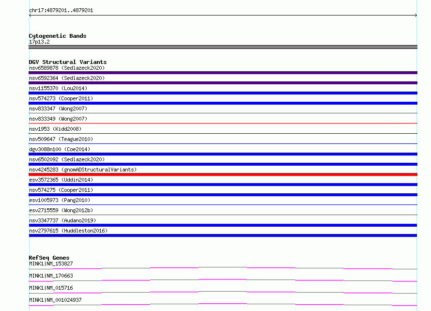Click the 17p13.2 band label
Image resolution: width=431 pixels, height=311 pixels.
tap(39, 42)
